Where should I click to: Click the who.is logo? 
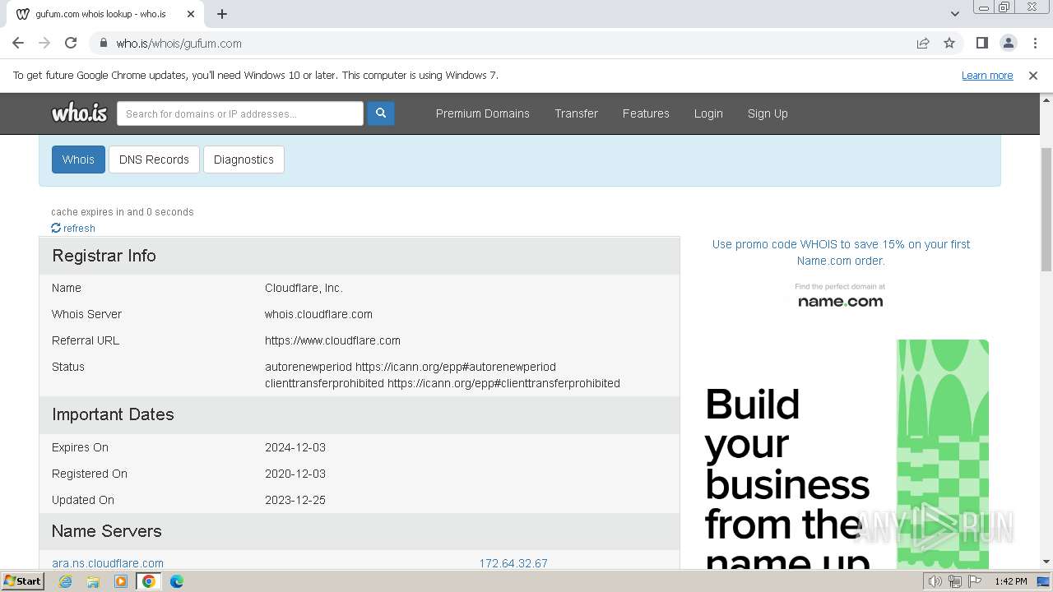79,113
